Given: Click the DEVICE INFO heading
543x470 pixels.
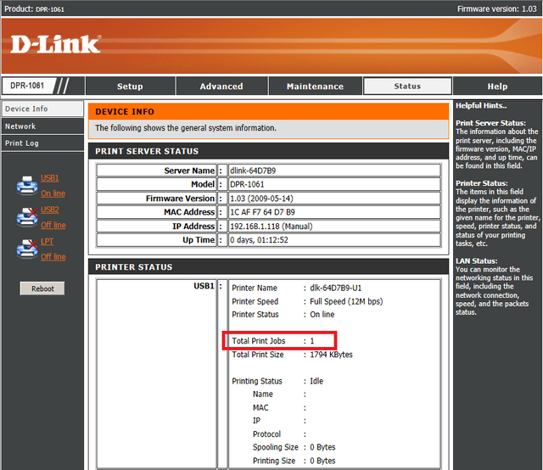Looking at the screenshot, I should pyautogui.click(x=125, y=111).
